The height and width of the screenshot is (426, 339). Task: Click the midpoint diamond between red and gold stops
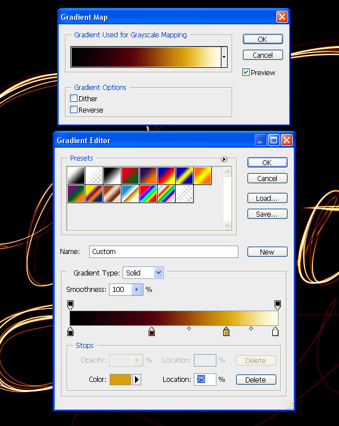coord(189,329)
